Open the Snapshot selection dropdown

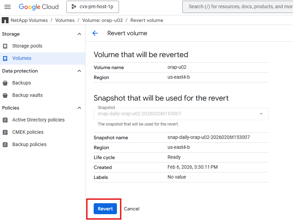(261, 114)
